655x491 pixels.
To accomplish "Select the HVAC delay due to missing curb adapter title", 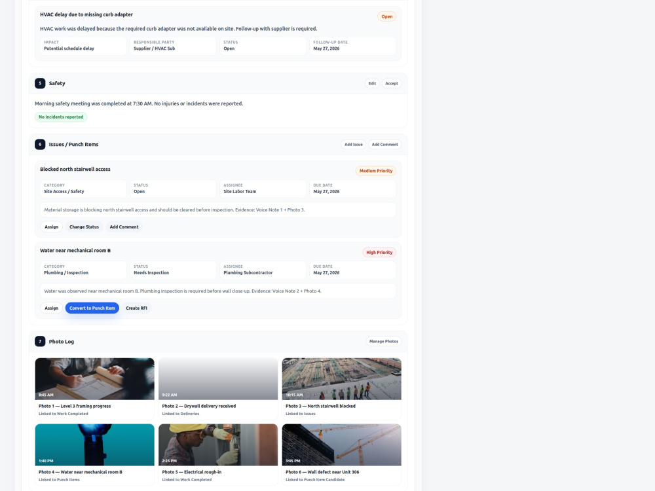I will point(86,14).
